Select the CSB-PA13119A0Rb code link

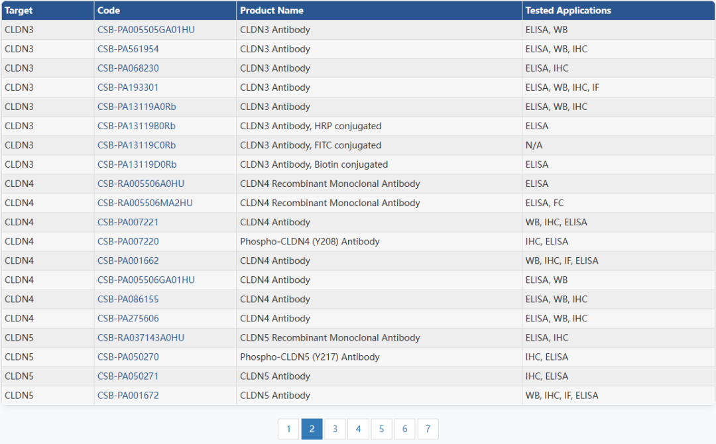coord(137,107)
